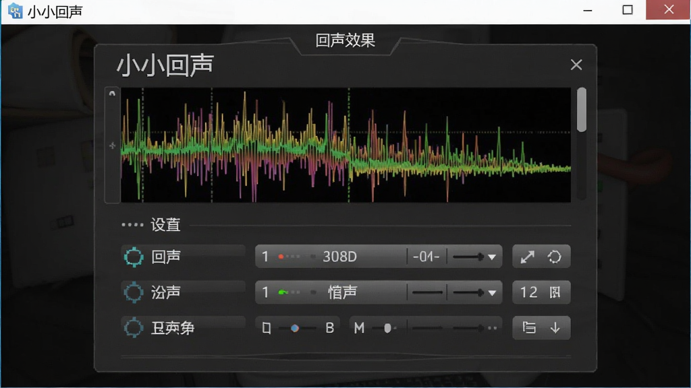The height and width of the screenshot is (388, 691).
Task: Click the circular reset icon in the 回声 row
Action: [x=555, y=257]
